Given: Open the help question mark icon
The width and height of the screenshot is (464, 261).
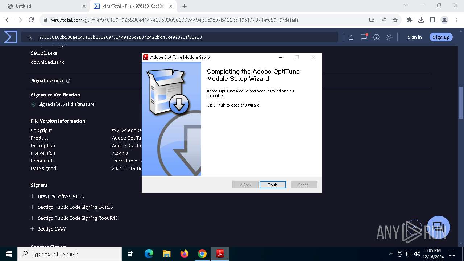Looking at the screenshot, I should click(x=376, y=37).
